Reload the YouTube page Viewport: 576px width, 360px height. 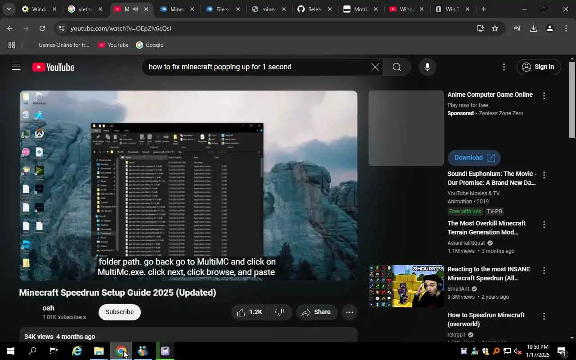coord(42,28)
